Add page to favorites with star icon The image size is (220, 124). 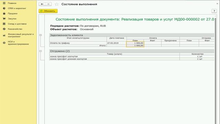point(56,4)
